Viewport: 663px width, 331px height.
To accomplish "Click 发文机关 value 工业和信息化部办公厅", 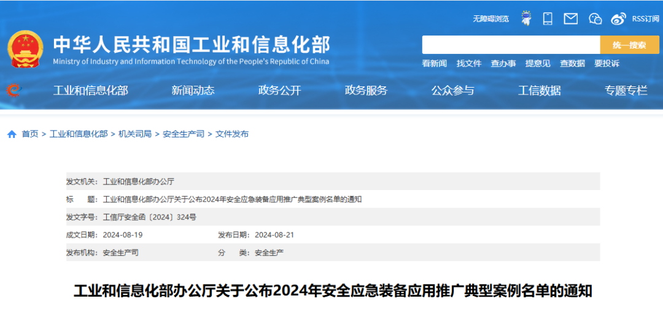I will pos(139,181).
